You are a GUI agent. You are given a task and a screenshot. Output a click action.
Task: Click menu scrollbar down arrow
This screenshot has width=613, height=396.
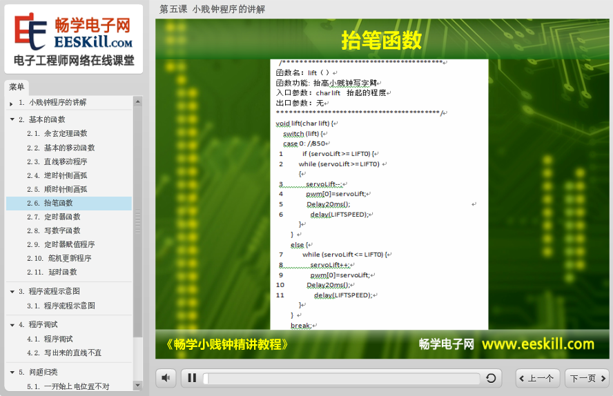[x=137, y=385]
